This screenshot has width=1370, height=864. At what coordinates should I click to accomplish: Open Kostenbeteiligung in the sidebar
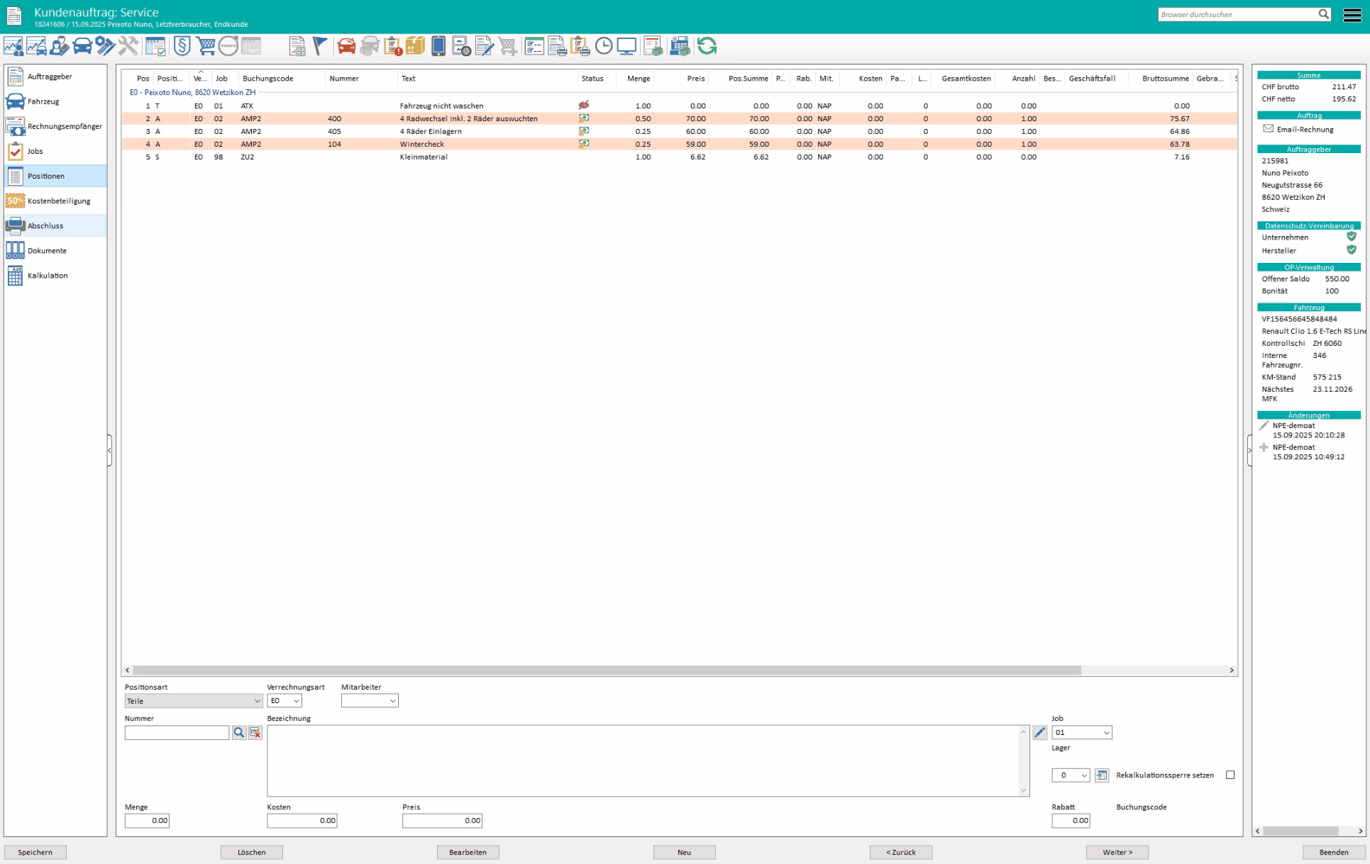(x=58, y=201)
